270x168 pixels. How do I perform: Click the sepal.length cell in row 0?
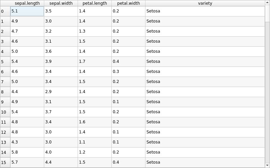tap(27, 11)
